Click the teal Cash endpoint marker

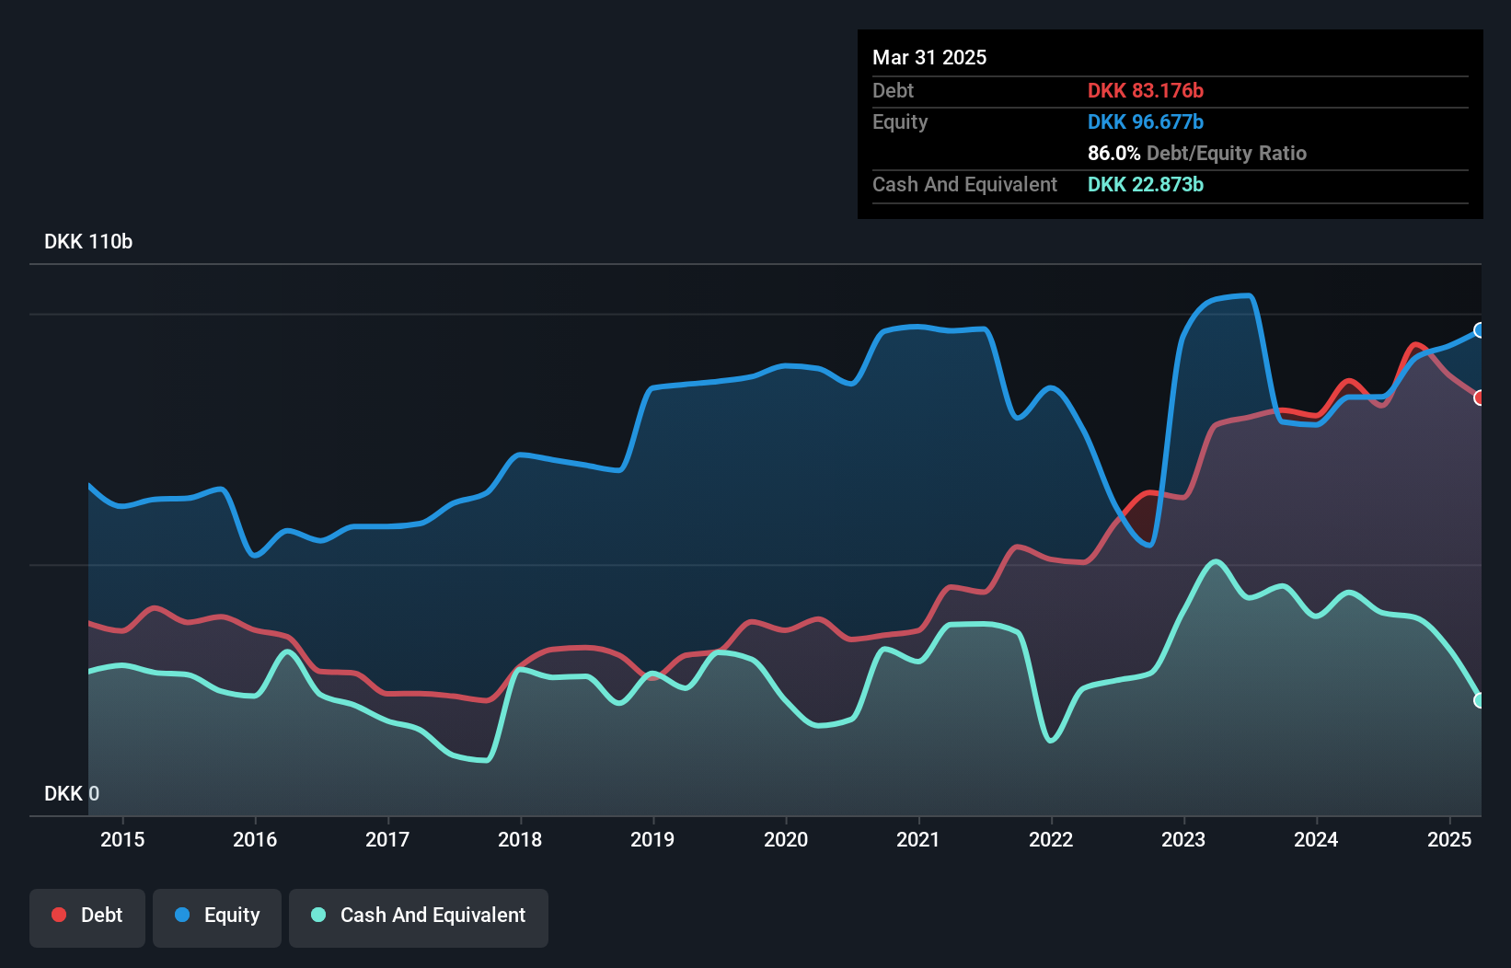pos(1479,700)
